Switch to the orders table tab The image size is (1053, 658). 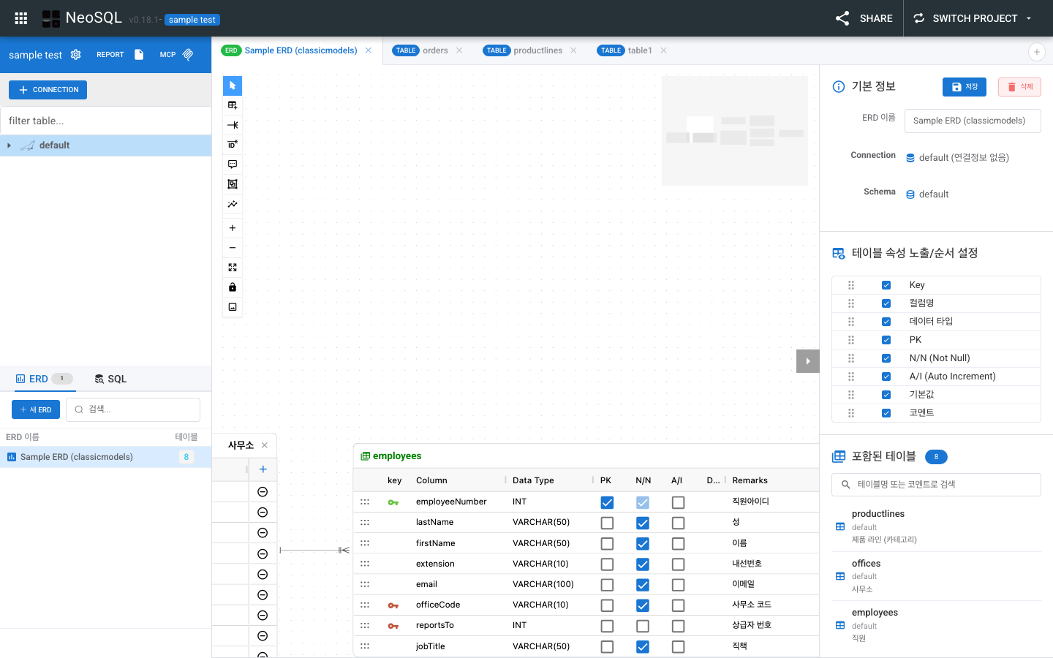pos(428,50)
